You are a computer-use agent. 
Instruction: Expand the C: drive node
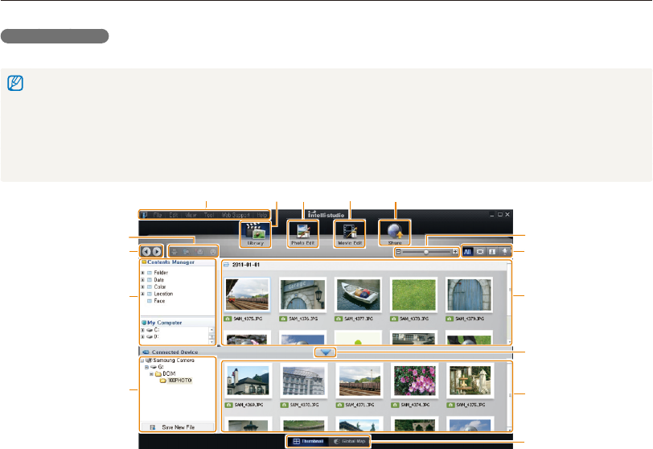[x=143, y=330]
